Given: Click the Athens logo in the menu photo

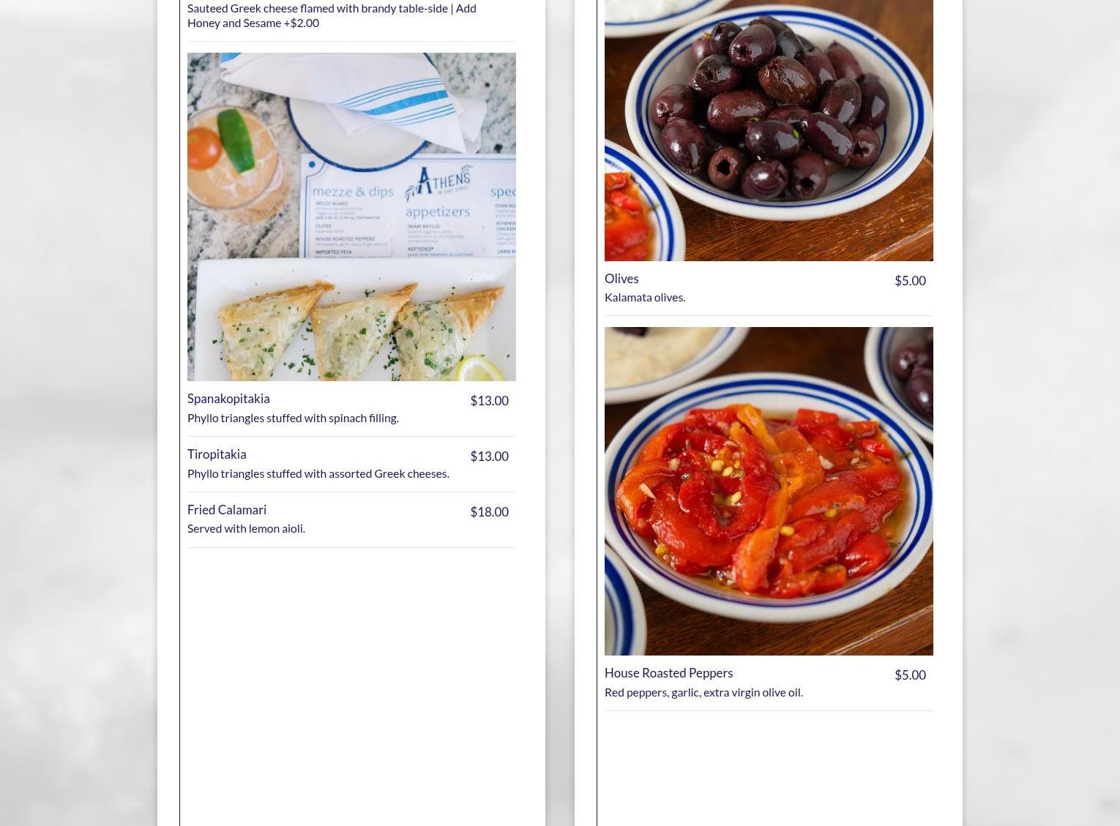Looking at the screenshot, I should pyautogui.click(x=438, y=183).
